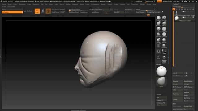This screenshot has height=111, width=198.
Task: Open the Zplugin menu
Action: point(142,4)
